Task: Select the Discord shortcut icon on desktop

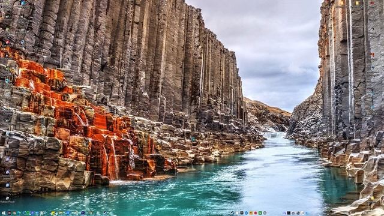Action: [8, 172]
